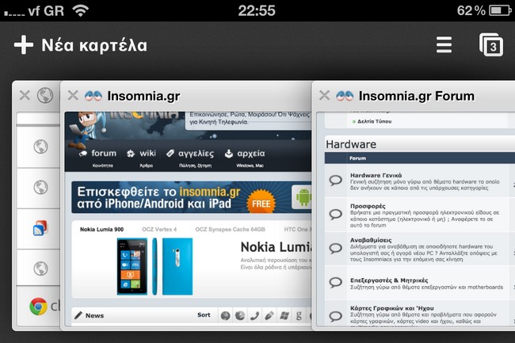Select the Insomnia.gr tab title

pyautogui.click(x=143, y=96)
